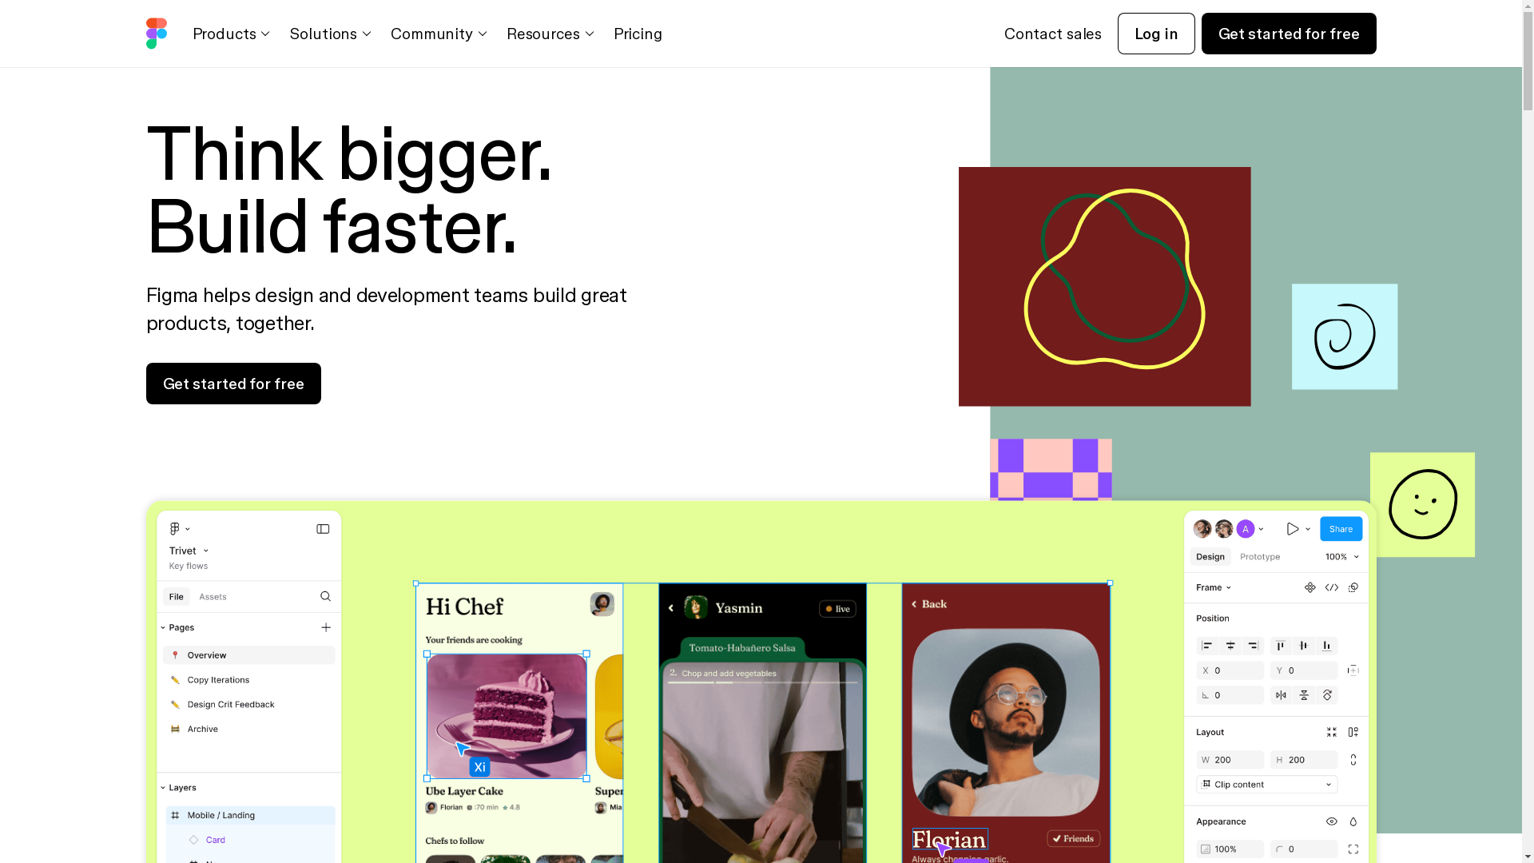Click the prototype tab in design panel
1534x863 pixels.
(x=1260, y=556)
